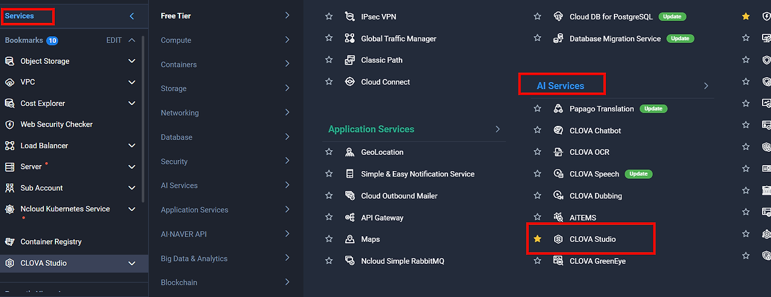Open the Free Tier category

tap(225, 16)
